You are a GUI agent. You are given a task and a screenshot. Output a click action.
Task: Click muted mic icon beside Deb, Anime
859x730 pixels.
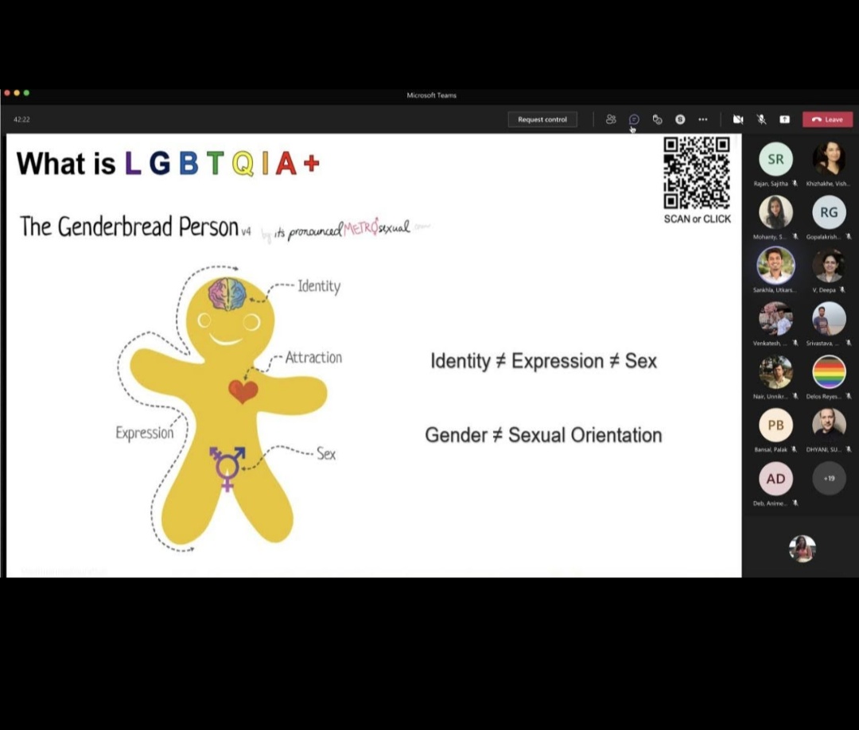[x=795, y=503]
